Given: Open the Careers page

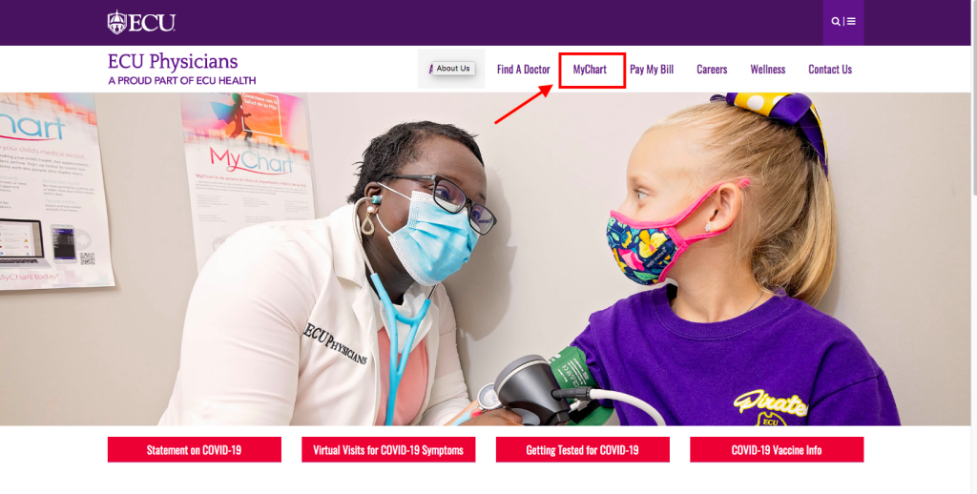Looking at the screenshot, I should [x=712, y=70].
